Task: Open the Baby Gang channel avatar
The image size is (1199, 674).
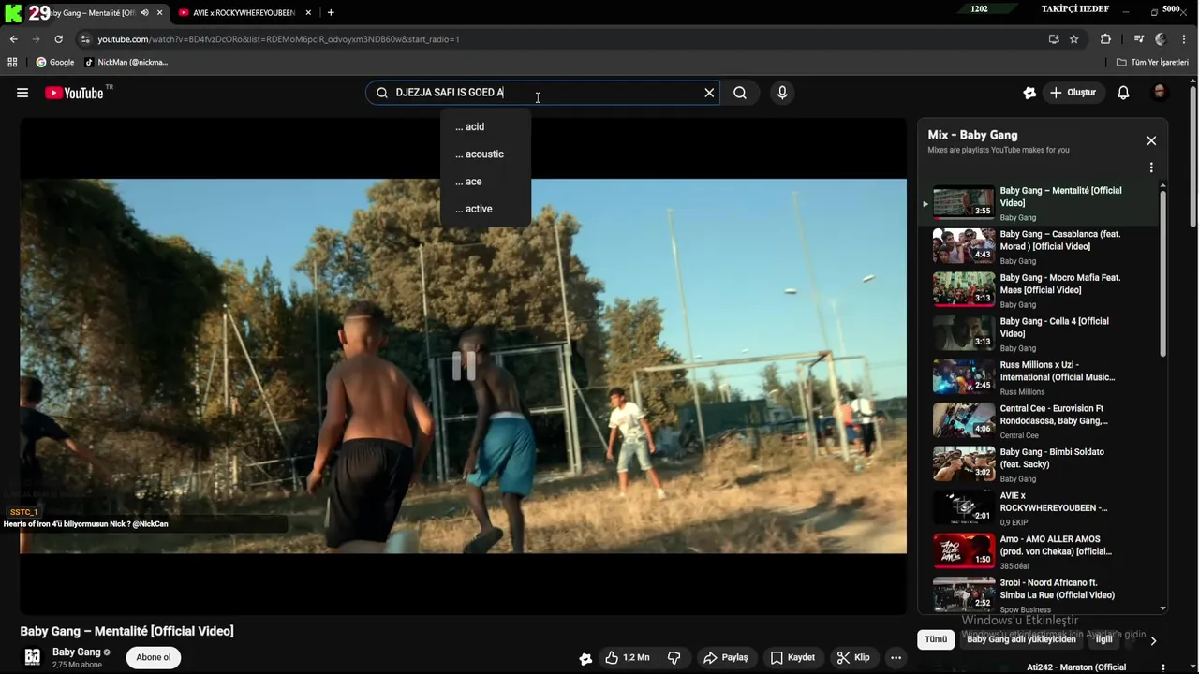Action: tap(33, 657)
